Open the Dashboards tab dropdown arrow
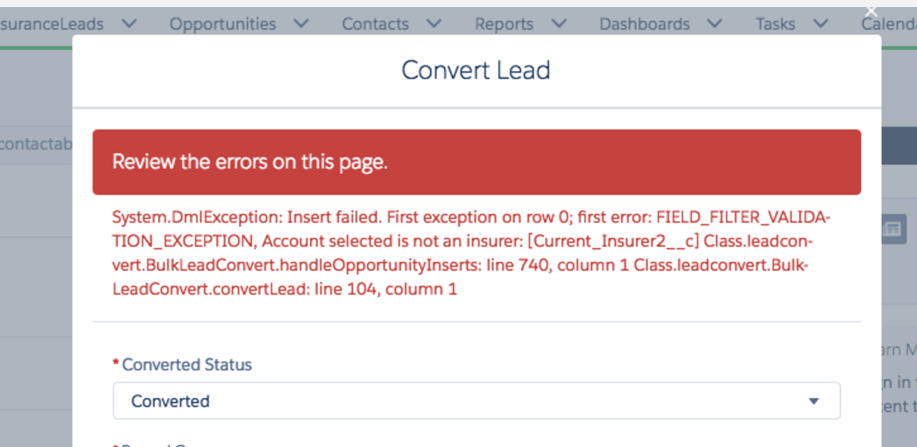Screen dimensions: 917x447 [714, 23]
